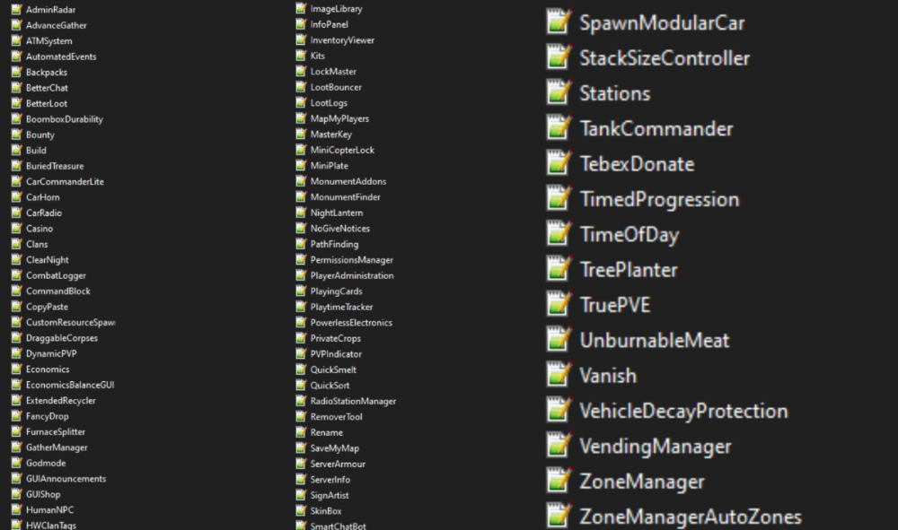The height and width of the screenshot is (530, 898).
Task: Select the Economics file icon
Action: (x=17, y=369)
